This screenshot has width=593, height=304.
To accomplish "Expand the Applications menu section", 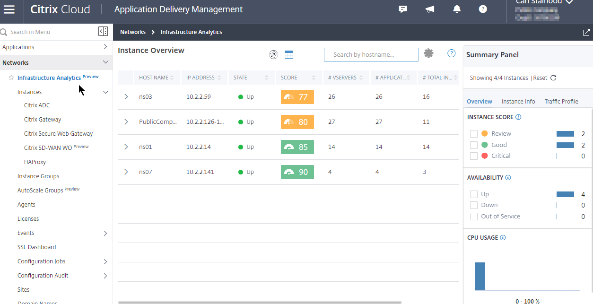I will [x=105, y=47].
